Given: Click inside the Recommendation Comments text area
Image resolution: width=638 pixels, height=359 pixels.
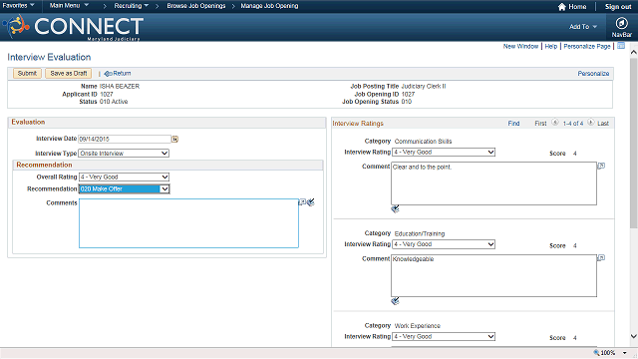Looking at the screenshot, I should coord(188,223).
